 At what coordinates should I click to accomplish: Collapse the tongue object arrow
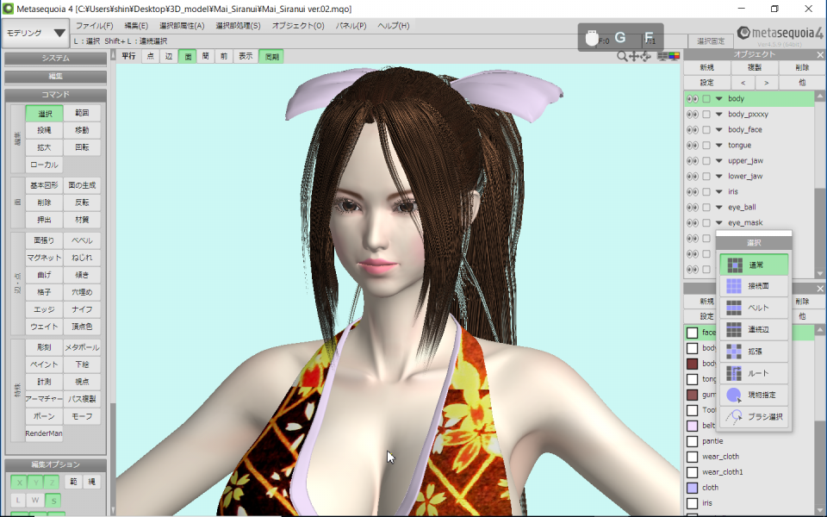point(718,145)
